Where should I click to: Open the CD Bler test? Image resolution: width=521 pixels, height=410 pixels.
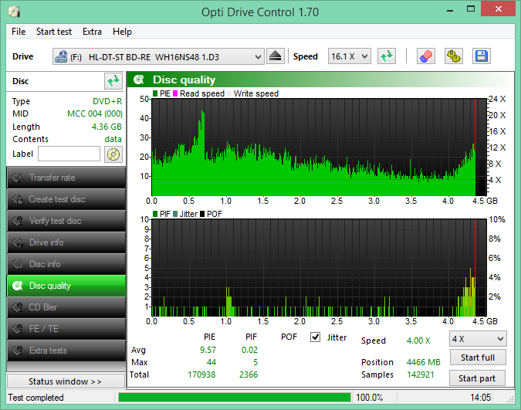point(66,307)
